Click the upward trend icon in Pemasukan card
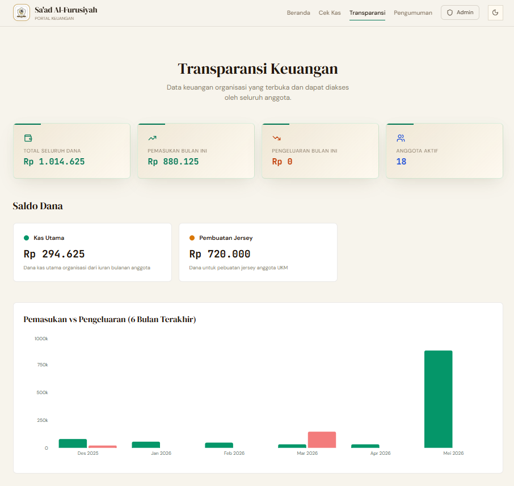Viewport: 514px width, 486px height. tap(152, 138)
